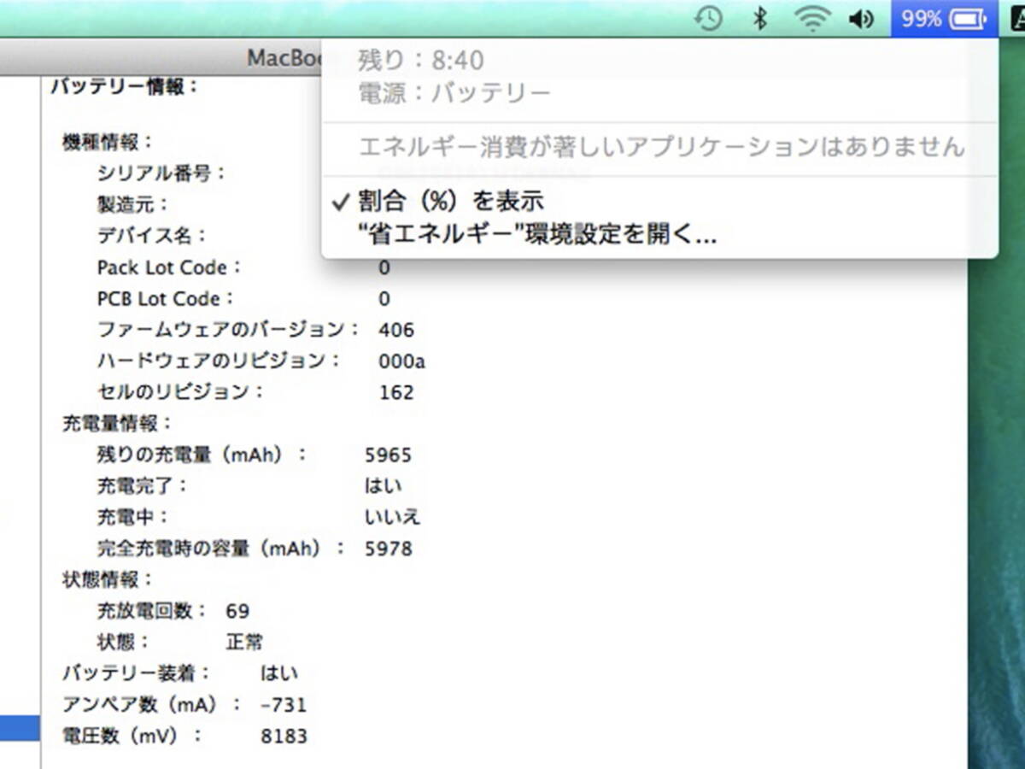Select the Pack Lot Code： label

tap(169, 267)
